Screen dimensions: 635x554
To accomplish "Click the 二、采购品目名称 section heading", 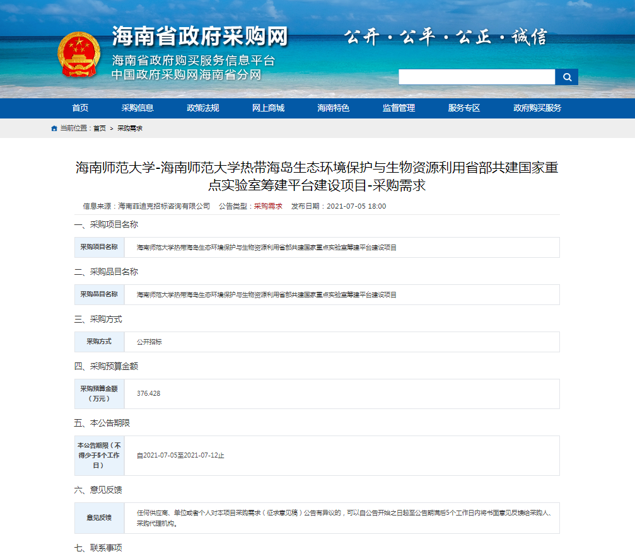I will tap(106, 272).
